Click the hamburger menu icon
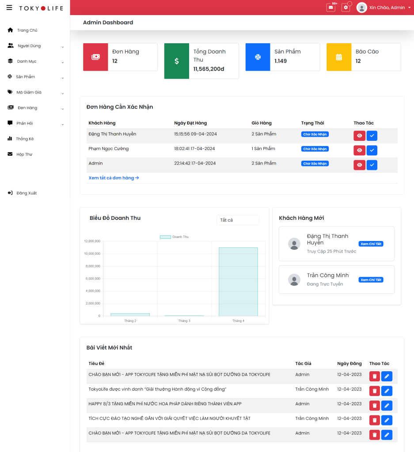 (x=9, y=8)
